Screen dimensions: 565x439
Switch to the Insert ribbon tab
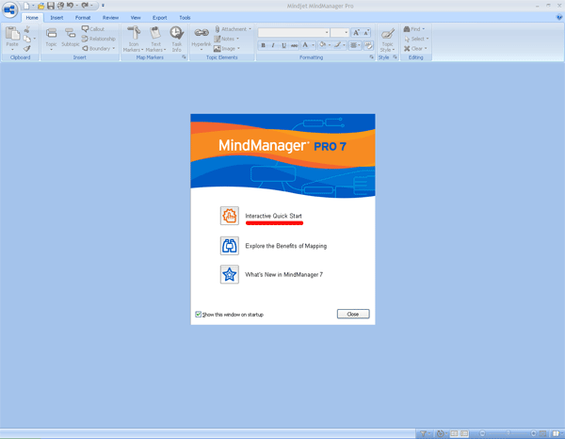56,17
